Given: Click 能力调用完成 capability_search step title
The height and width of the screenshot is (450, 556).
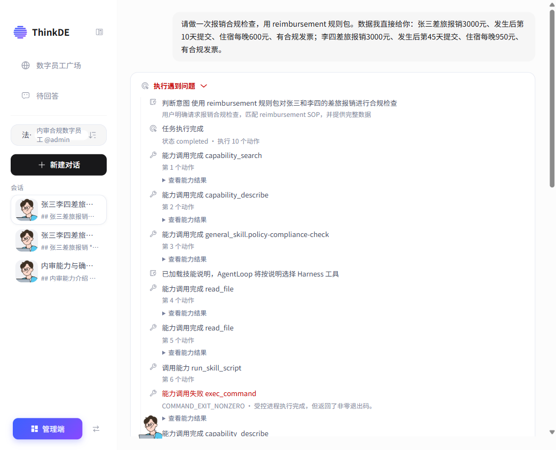Looking at the screenshot, I should pyautogui.click(x=212, y=156).
